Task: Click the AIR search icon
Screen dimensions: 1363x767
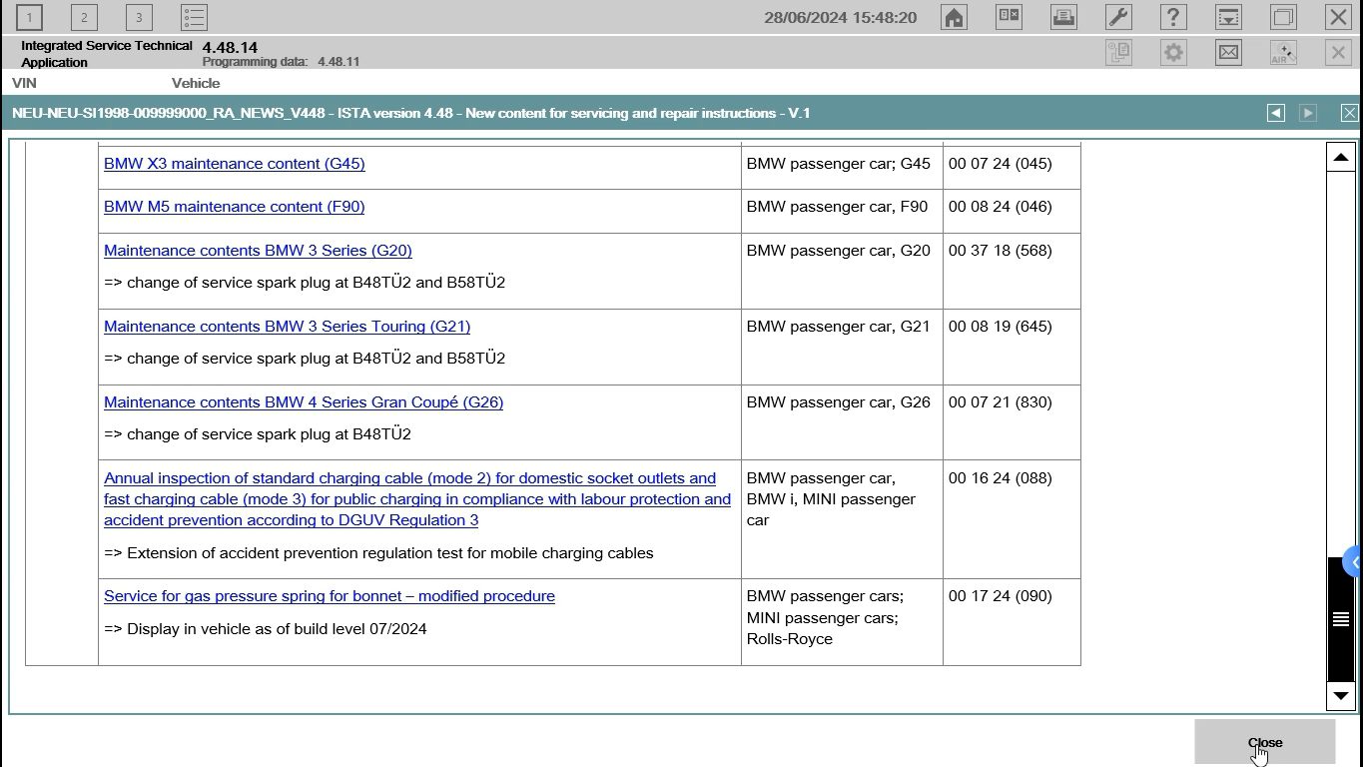Action: point(1283,53)
